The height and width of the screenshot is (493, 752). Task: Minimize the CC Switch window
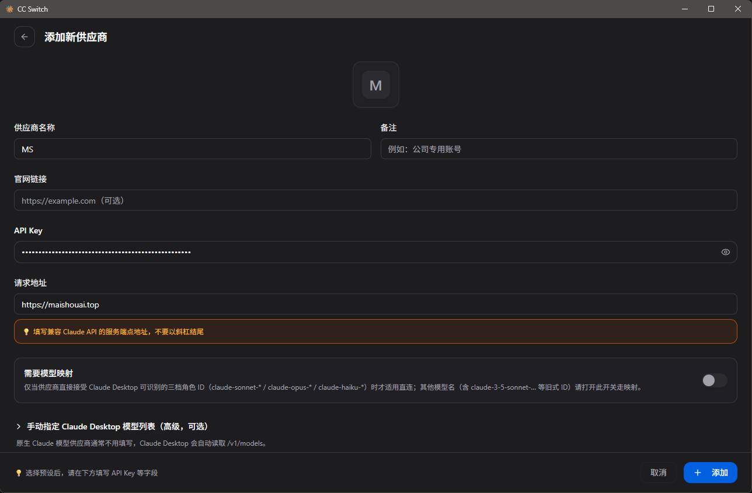[x=684, y=9]
